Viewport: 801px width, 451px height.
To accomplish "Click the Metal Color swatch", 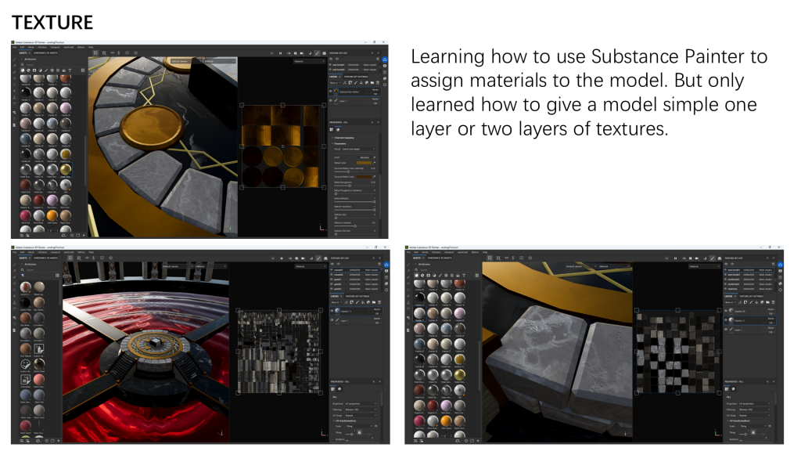I will [x=364, y=162].
